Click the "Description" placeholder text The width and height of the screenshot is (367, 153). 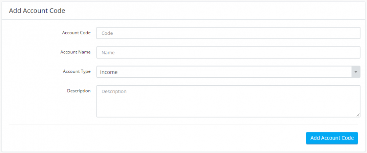[x=114, y=92]
